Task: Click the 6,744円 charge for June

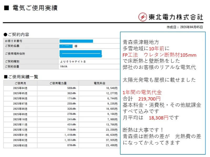Action: [x=112, y=98]
